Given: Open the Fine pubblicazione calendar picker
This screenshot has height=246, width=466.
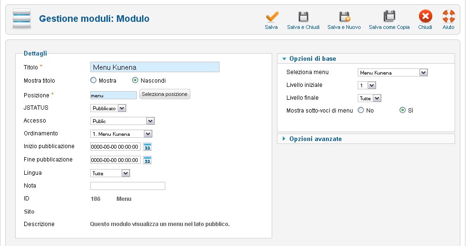Looking at the screenshot, I should (x=147, y=160).
